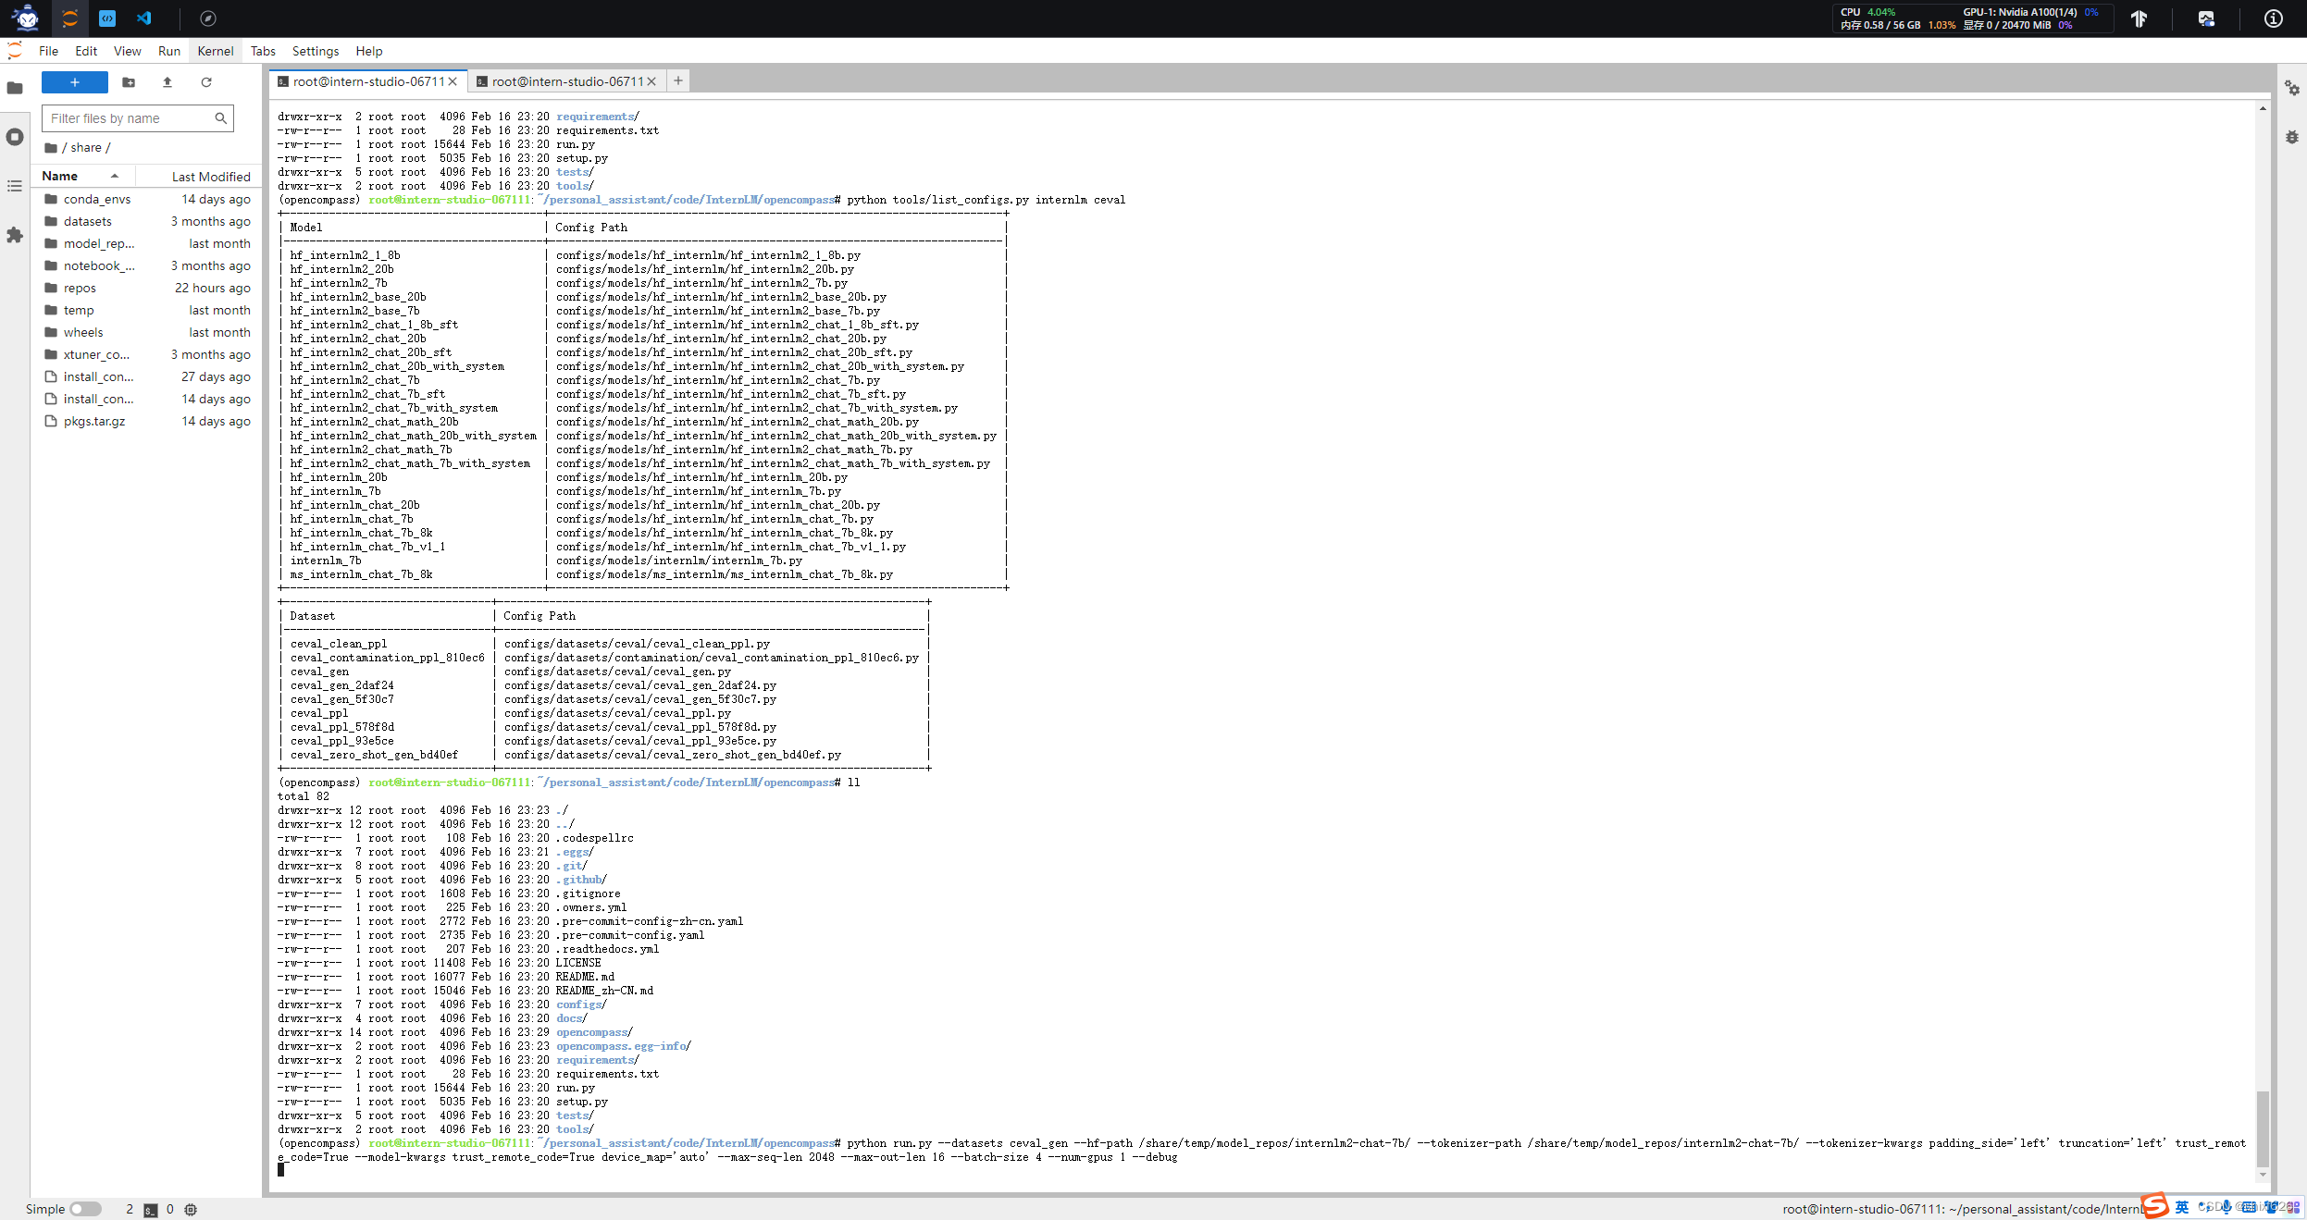Switch to the second root@intern-studio-06711 terminal tab

[x=566, y=81]
